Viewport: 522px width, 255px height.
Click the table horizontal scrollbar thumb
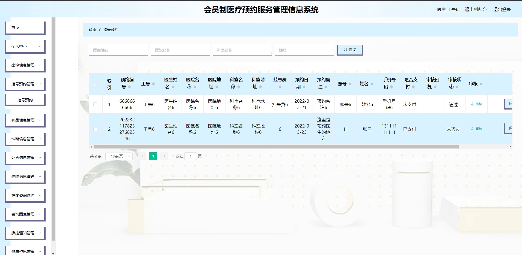click(x=276, y=147)
